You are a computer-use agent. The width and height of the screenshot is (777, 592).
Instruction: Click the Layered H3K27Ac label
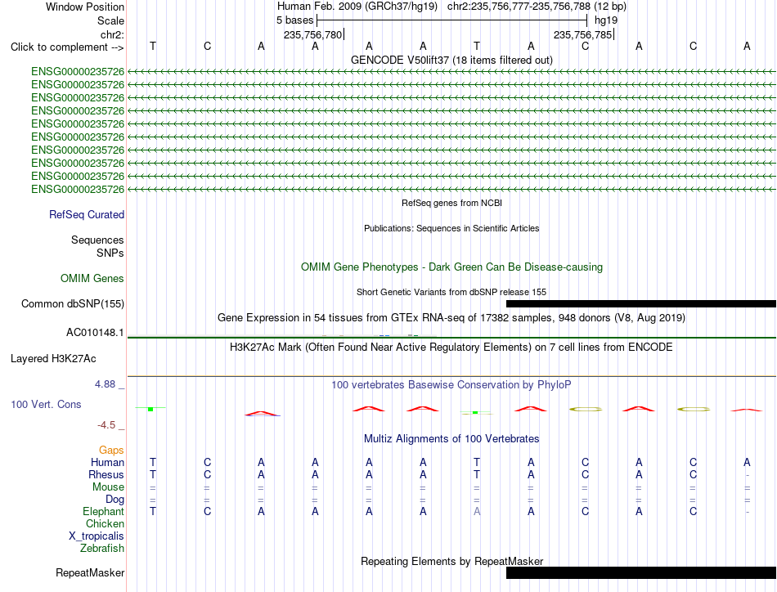pos(53,359)
